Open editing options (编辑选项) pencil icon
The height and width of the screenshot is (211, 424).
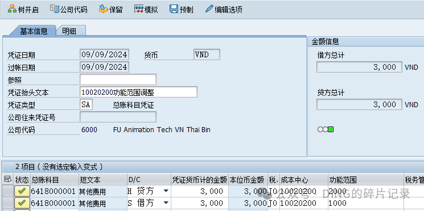tap(209, 9)
